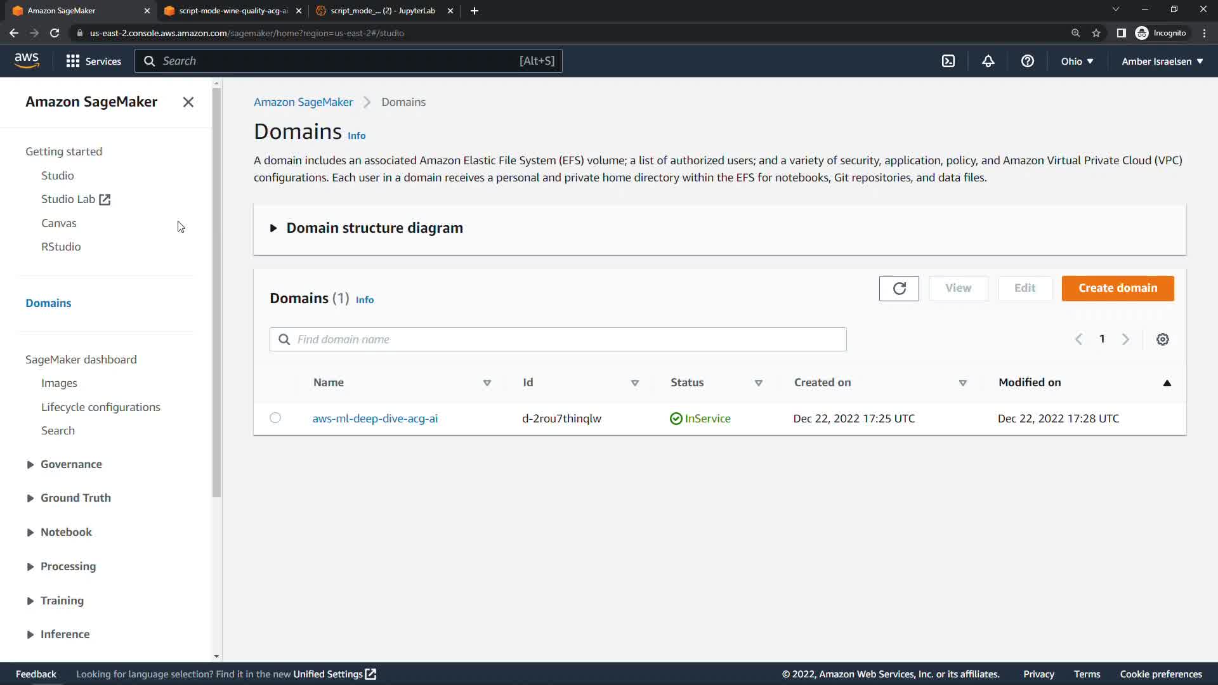
Task: Expand the Domain structure diagram
Action: pyautogui.click(x=273, y=228)
